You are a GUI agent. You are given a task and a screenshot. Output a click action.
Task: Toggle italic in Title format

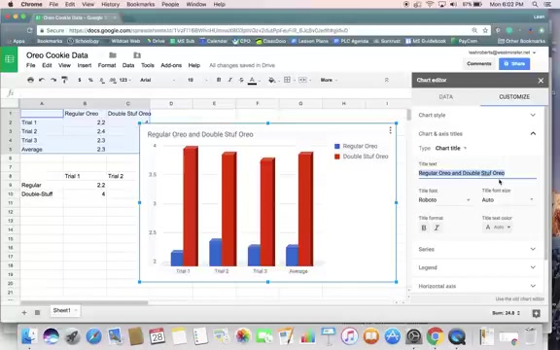pyautogui.click(x=437, y=227)
